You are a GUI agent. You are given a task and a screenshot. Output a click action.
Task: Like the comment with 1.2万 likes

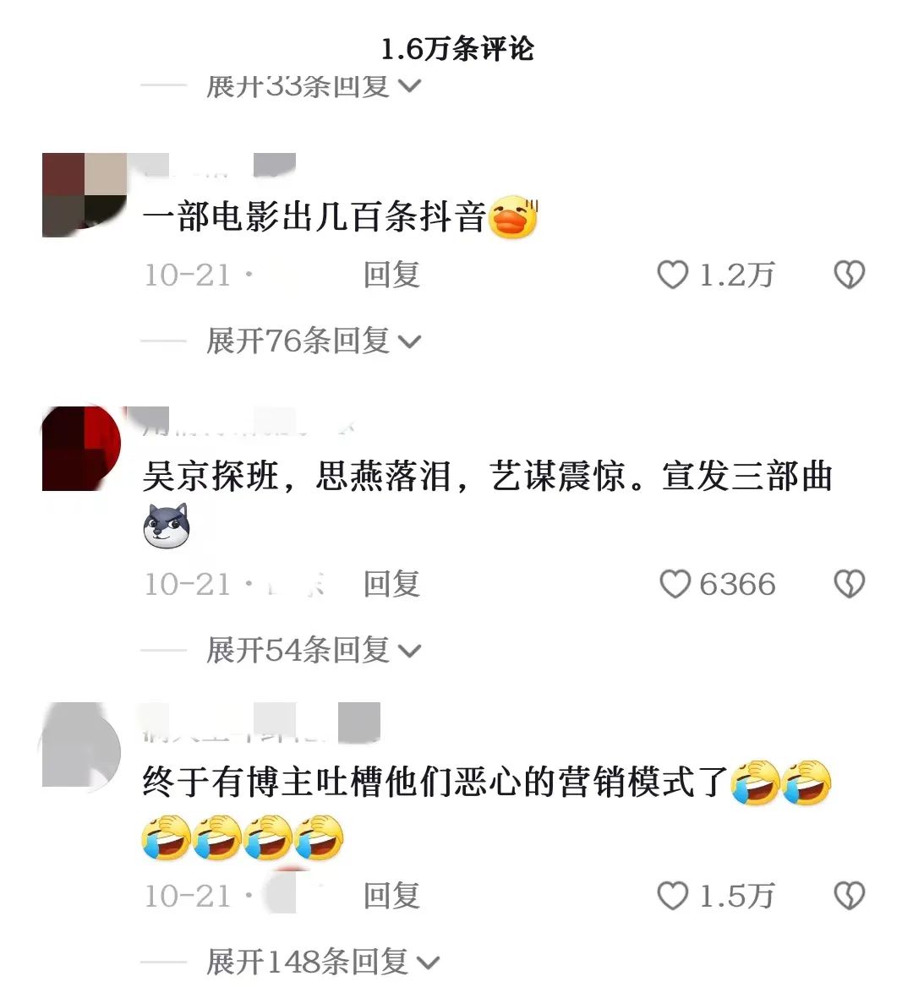tap(673, 275)
